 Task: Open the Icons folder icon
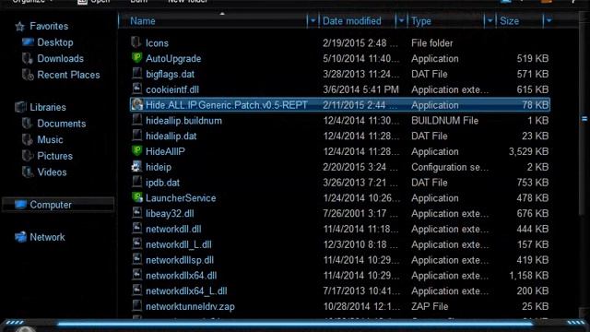tap(136, 42)
